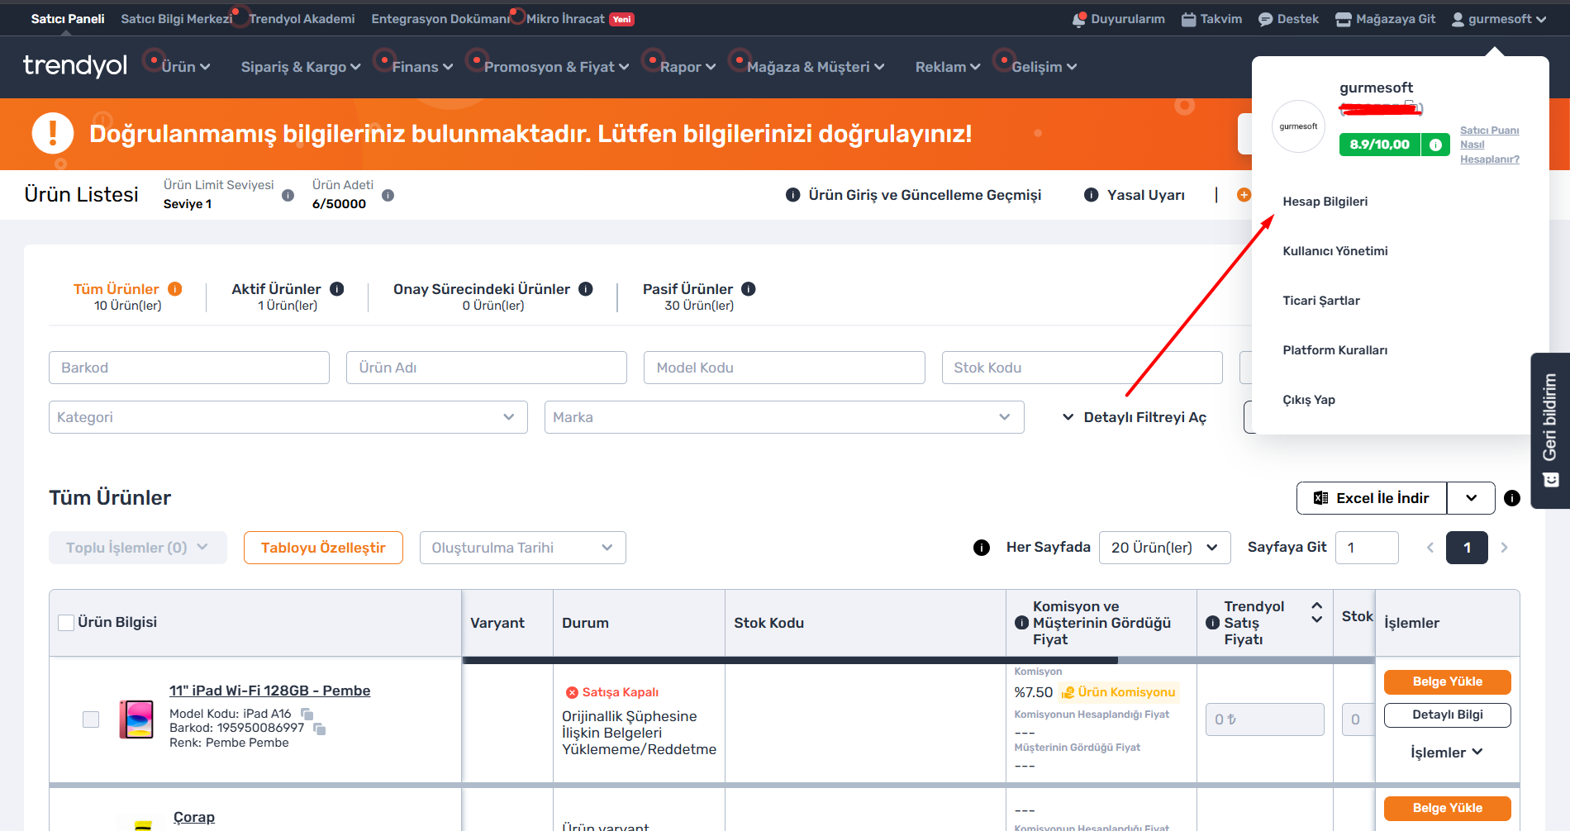
Task: Open the Marka dropdown
Action: pyautogui.click(x=784, y=417)
